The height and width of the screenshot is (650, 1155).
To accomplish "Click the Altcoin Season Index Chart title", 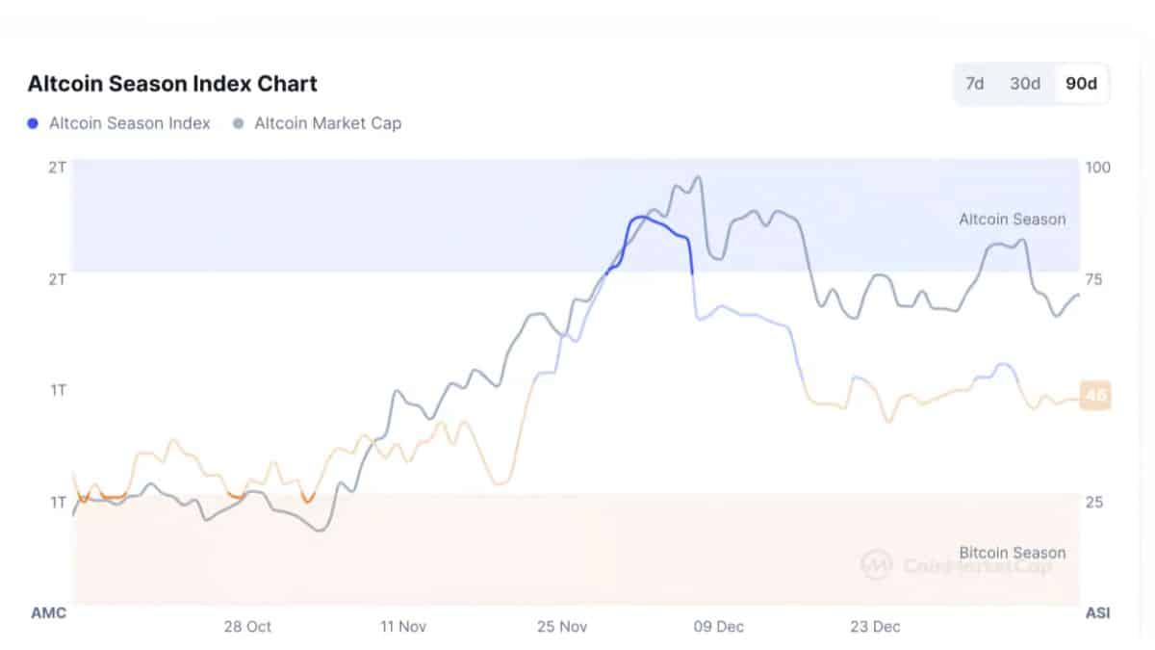I will [x=171, y=84].
